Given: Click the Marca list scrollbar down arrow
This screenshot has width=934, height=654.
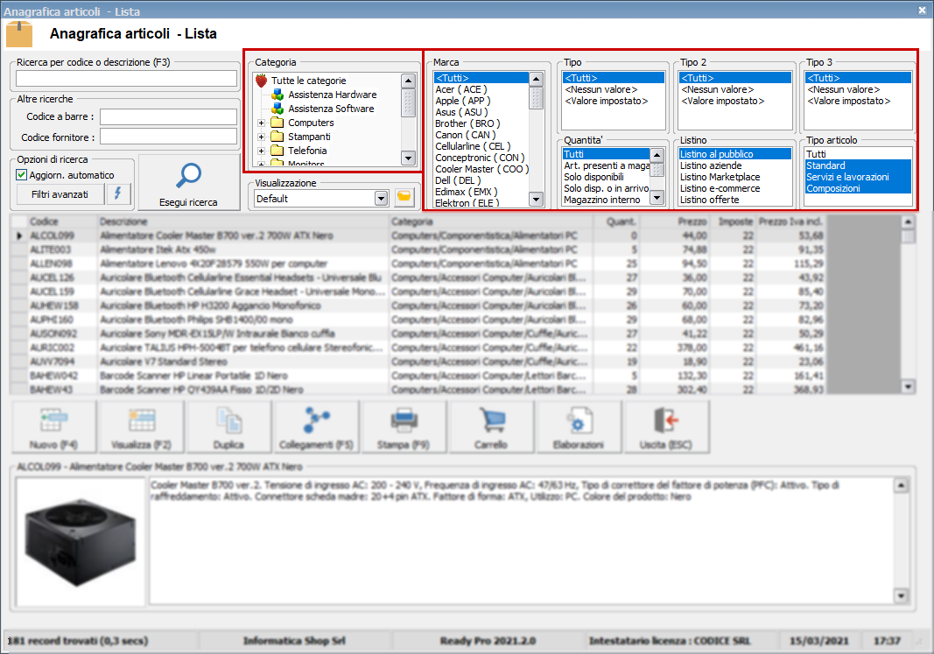Looking at the screenshot, I should point(536,200).
